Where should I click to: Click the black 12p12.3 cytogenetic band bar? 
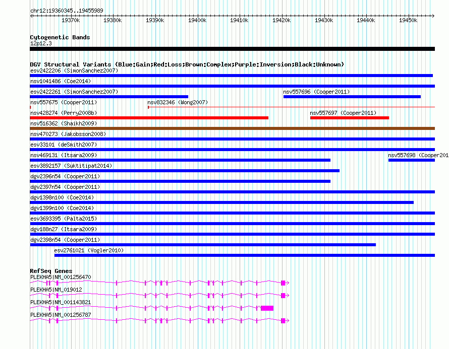pos(232,49)
